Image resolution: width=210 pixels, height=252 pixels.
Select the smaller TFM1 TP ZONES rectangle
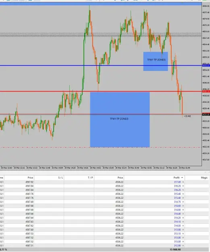click(x=156, y=61)
